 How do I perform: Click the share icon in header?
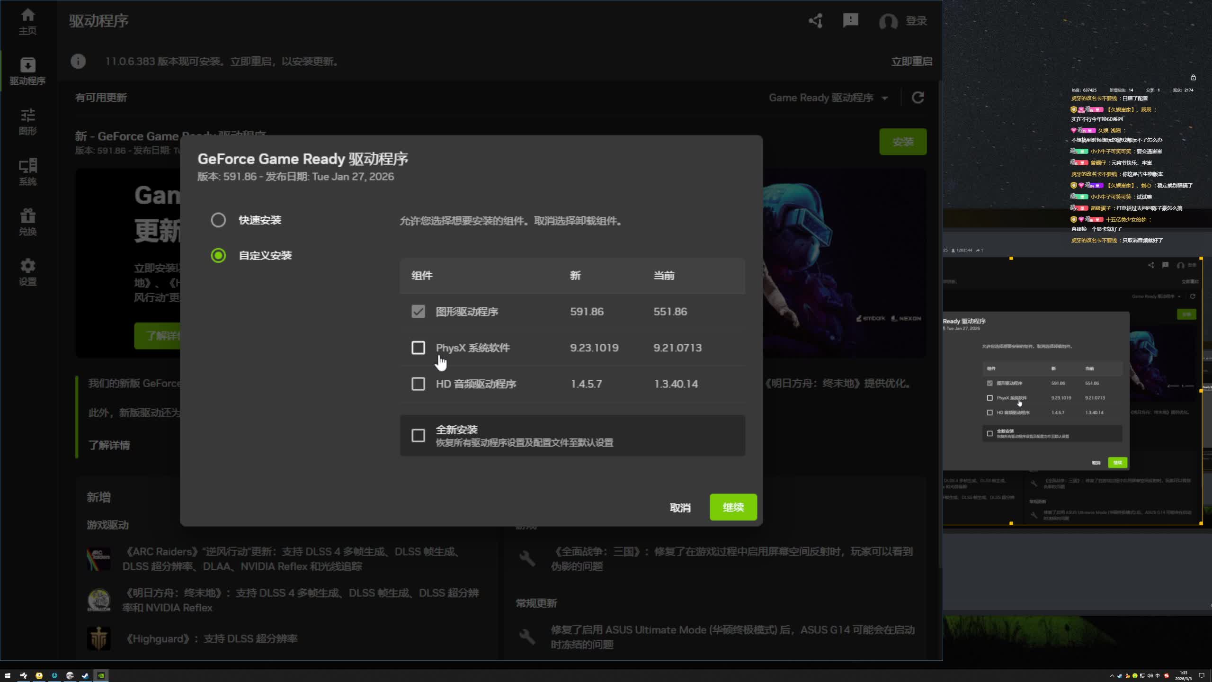[815, 21]
